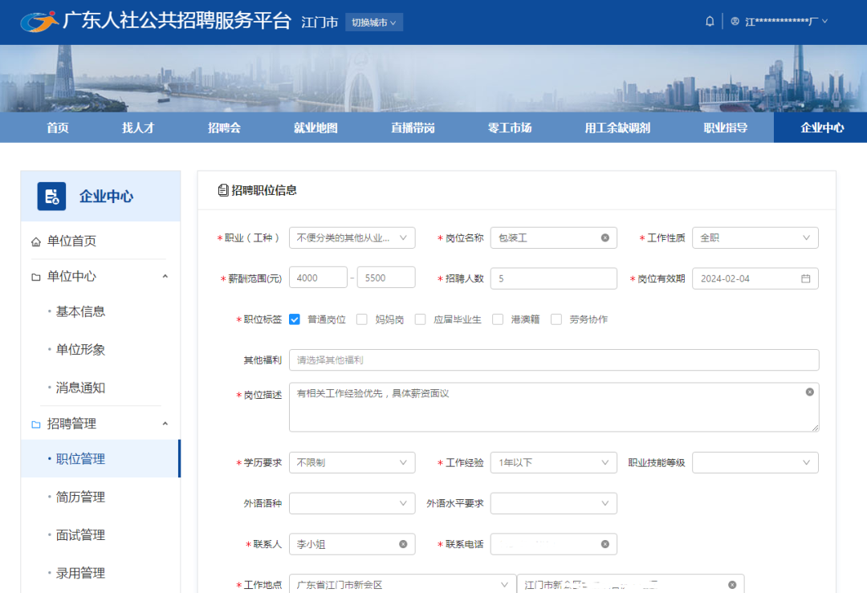Check the 应届毕业生 checkbox
Screen dimensions: 867x593
(x=420, y=319)
